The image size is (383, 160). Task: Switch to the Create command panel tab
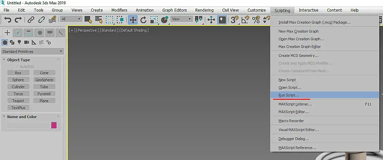[x=7, y=33]
